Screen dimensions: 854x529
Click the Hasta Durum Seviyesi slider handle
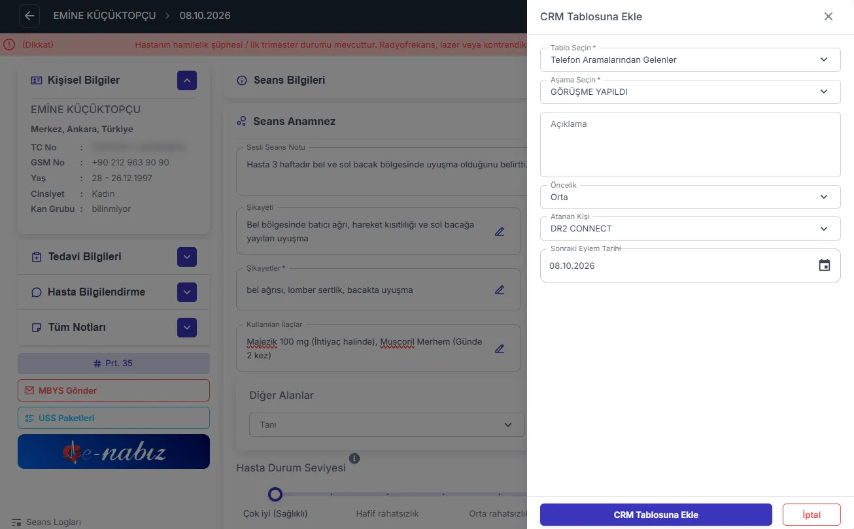pos(275,494)
